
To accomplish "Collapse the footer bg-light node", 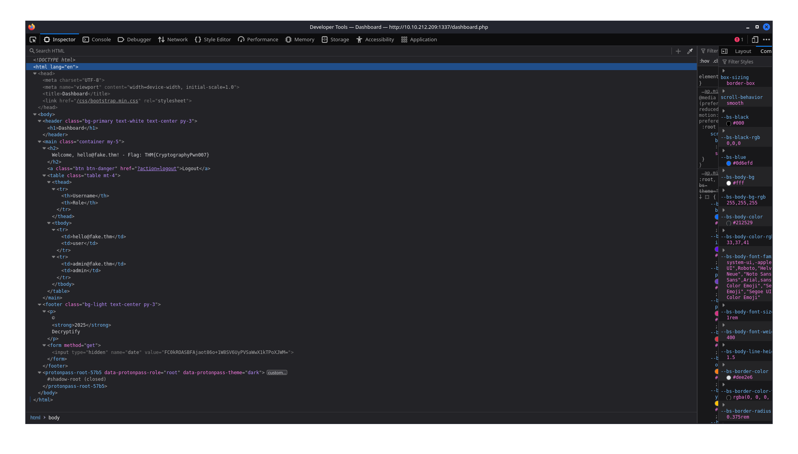I will pos(39,304).
